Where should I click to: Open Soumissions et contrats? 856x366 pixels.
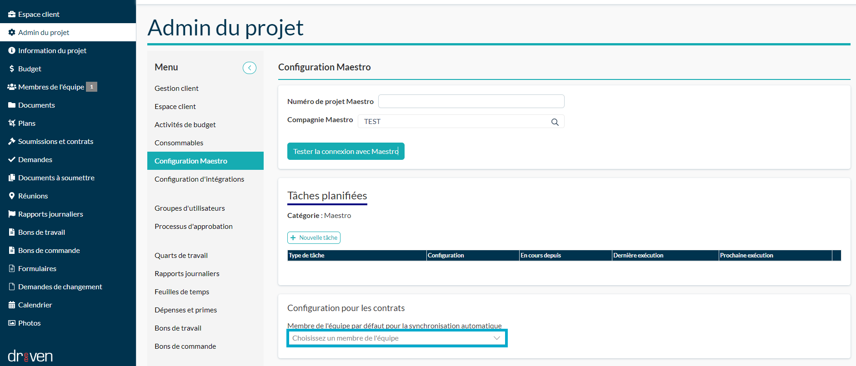click(68, 141)
